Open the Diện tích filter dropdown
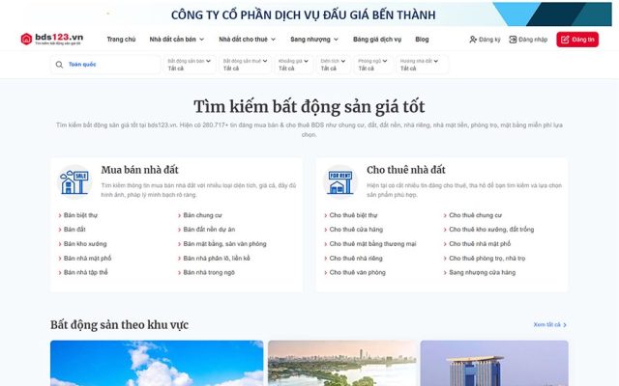The height and width of the screenshot is (386, 619). pyautogui.click(x=333, y=65)
